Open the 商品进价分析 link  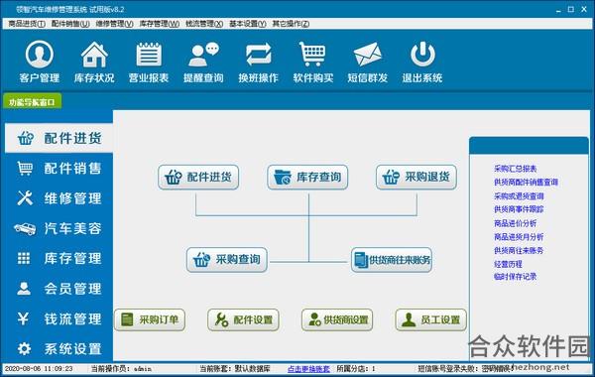pos(516,223)
